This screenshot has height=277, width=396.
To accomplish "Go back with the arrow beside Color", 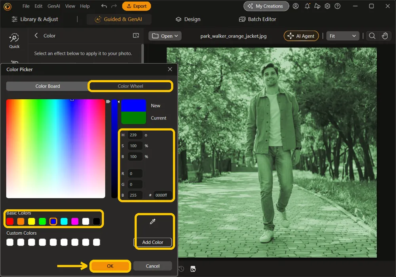I will pos(36,36).
